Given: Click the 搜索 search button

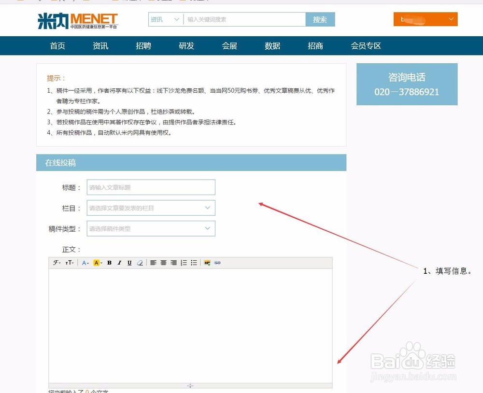Looking at the screenshot, I should pos(320,20).
